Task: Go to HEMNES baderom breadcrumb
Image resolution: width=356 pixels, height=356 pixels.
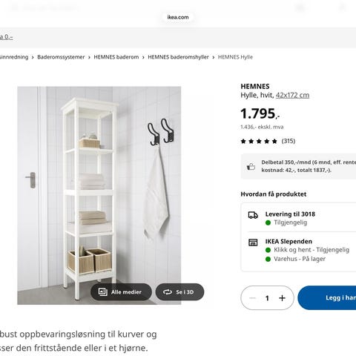Action: point(116,57)
